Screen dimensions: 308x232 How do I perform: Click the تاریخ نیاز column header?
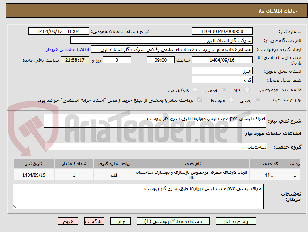tap(34, 164)
